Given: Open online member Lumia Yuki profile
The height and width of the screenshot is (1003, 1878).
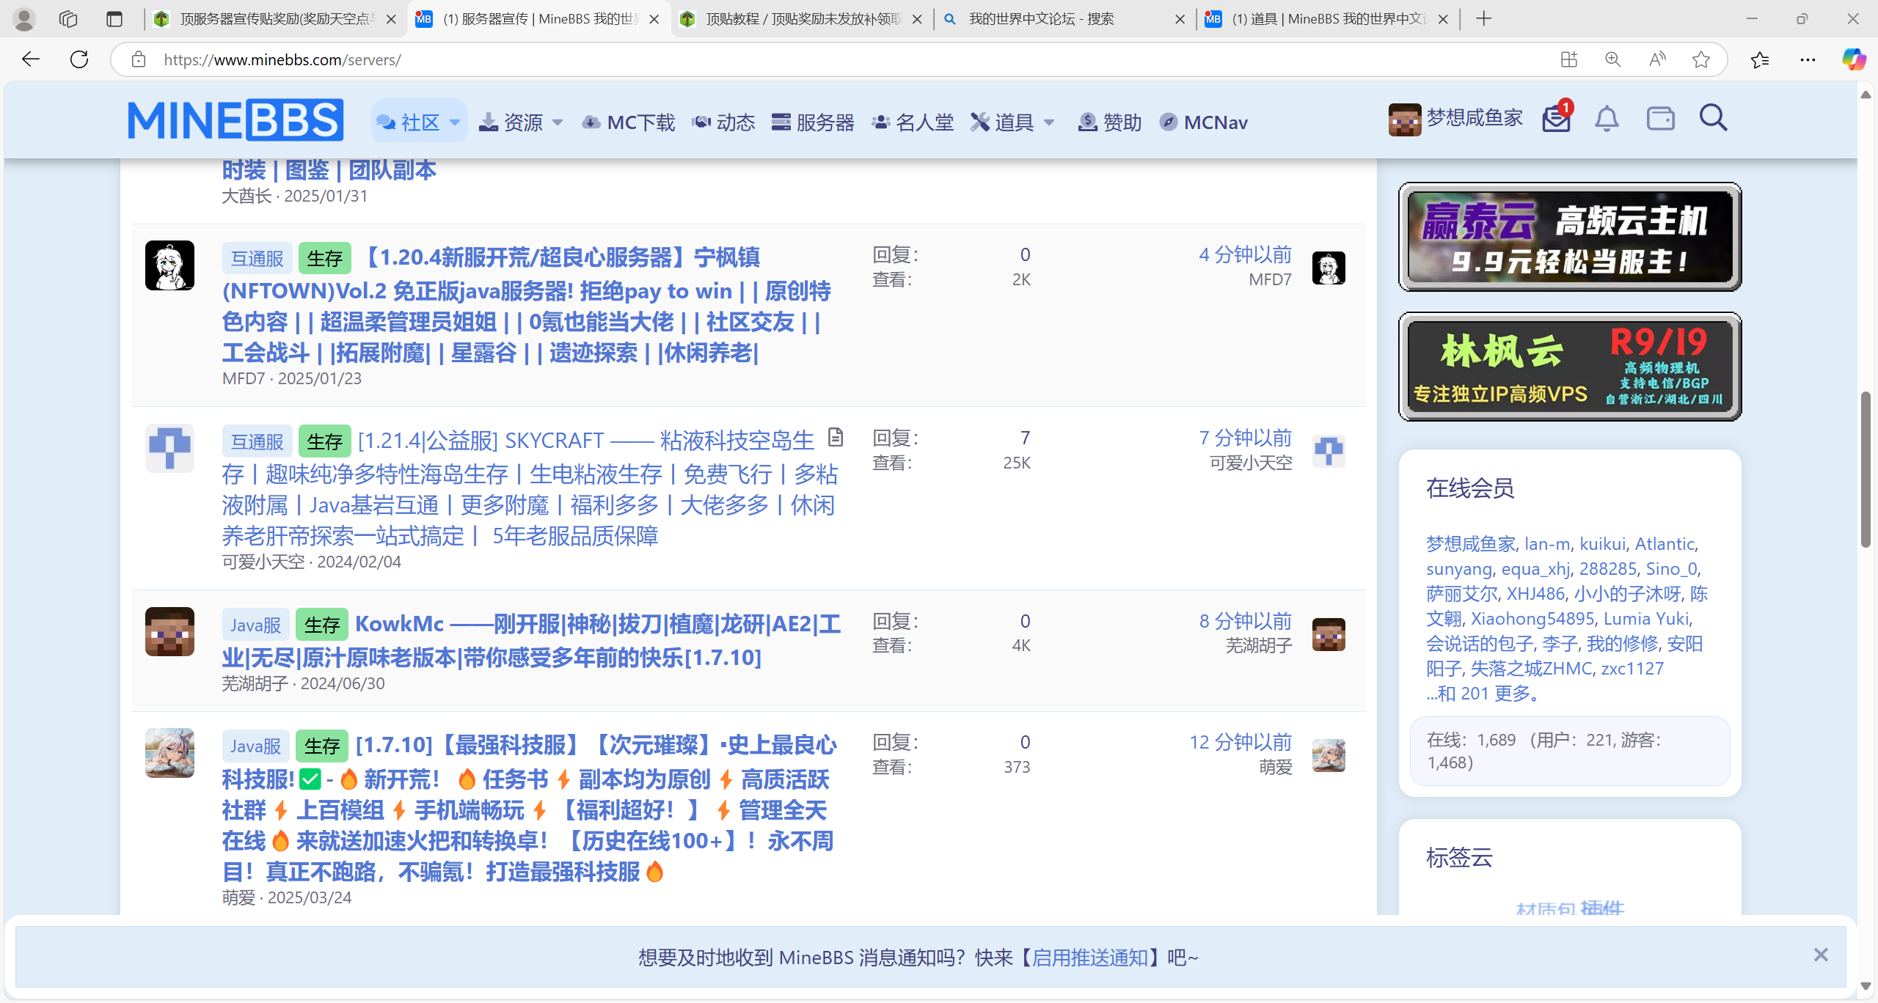Looking at the screenshot, I should pyautogui.click(x=1646, y=619).
